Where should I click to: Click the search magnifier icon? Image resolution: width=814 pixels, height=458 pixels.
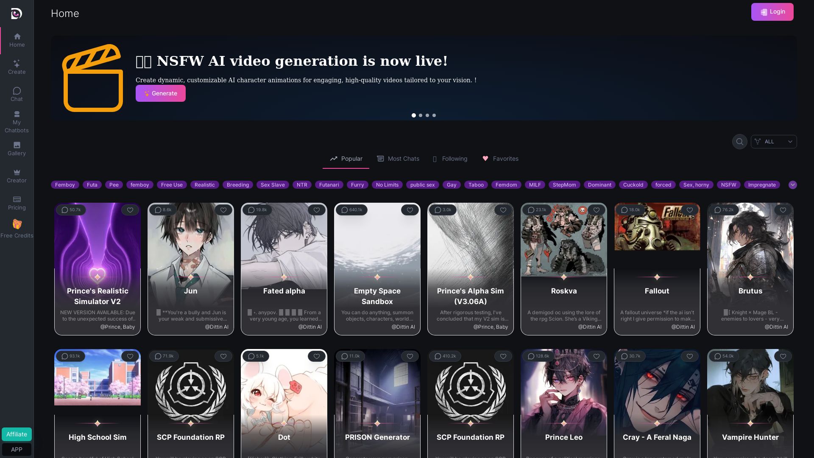pyautogui.click(x=739, y=142)
